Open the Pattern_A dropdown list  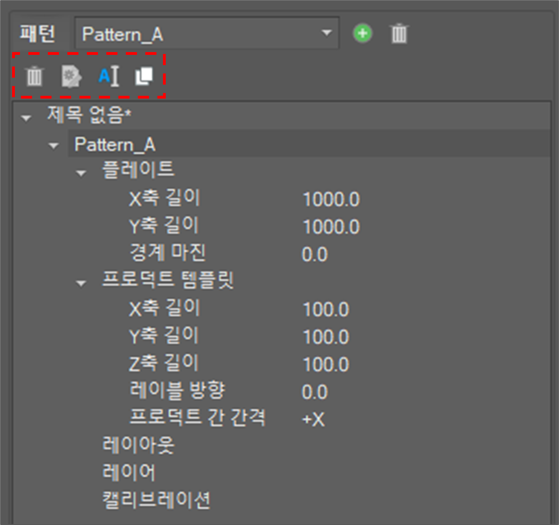click(x=326, y=33)
